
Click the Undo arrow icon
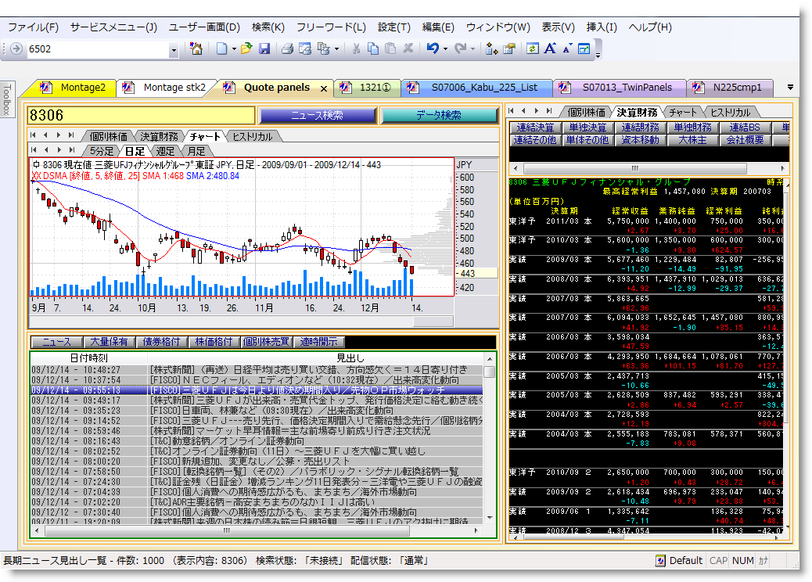[433, 48]
